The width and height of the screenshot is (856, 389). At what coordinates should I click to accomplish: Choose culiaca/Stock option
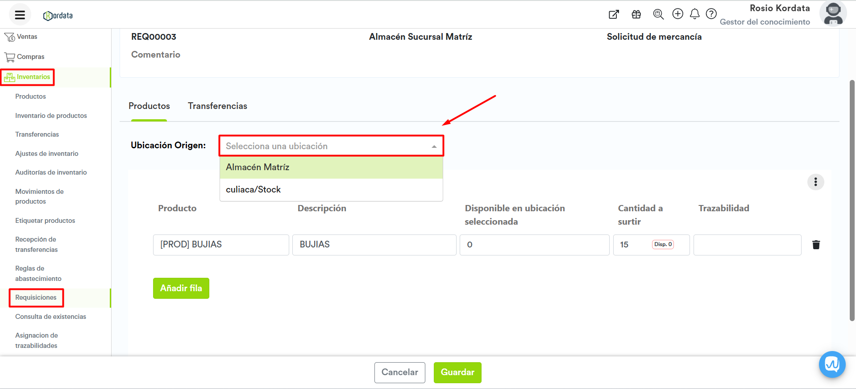pos(331,189)
